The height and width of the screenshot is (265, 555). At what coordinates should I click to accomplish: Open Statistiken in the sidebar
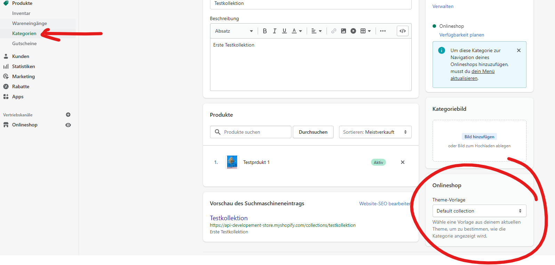(x=24, y=66)
